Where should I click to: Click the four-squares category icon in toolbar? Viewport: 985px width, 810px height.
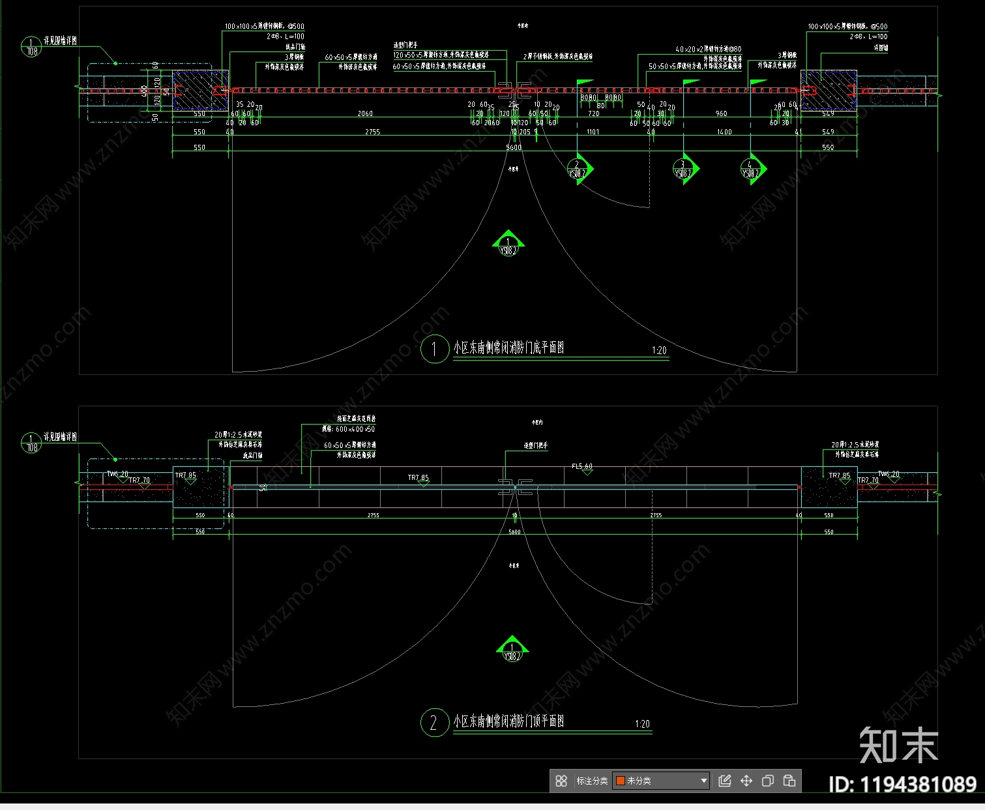pyautogui.click(x=561, y=781)
